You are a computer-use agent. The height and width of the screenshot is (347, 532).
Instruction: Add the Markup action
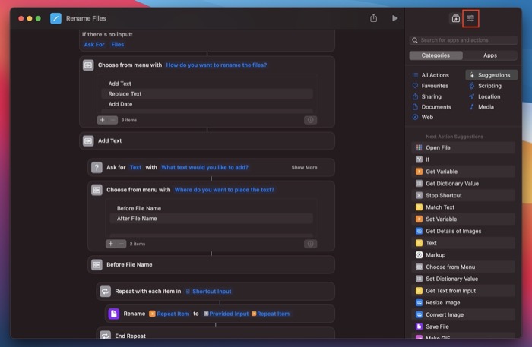click(x=464, y=255)
